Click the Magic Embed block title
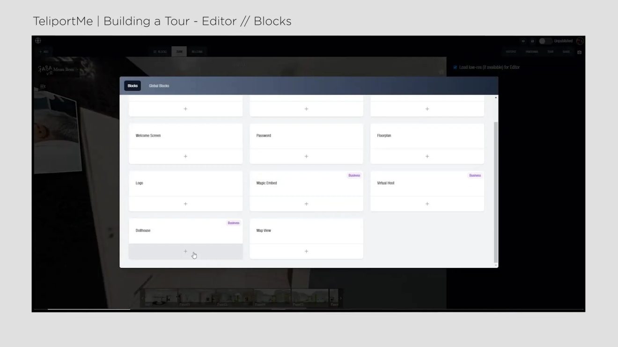This screenshot has height=347, width=618. coord(266,183)
